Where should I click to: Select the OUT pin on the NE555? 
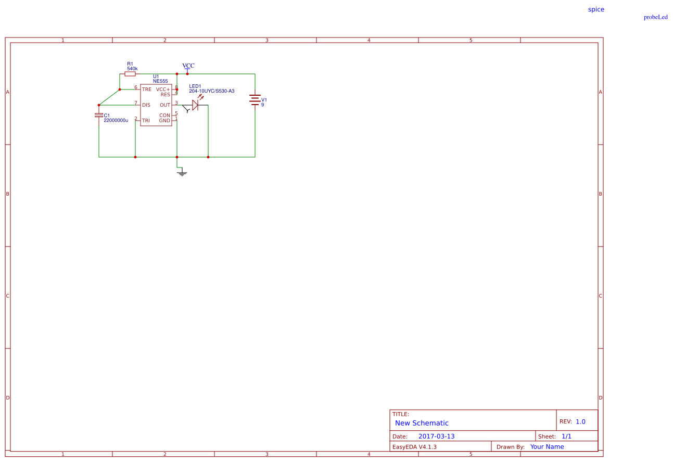coord(174,105)
